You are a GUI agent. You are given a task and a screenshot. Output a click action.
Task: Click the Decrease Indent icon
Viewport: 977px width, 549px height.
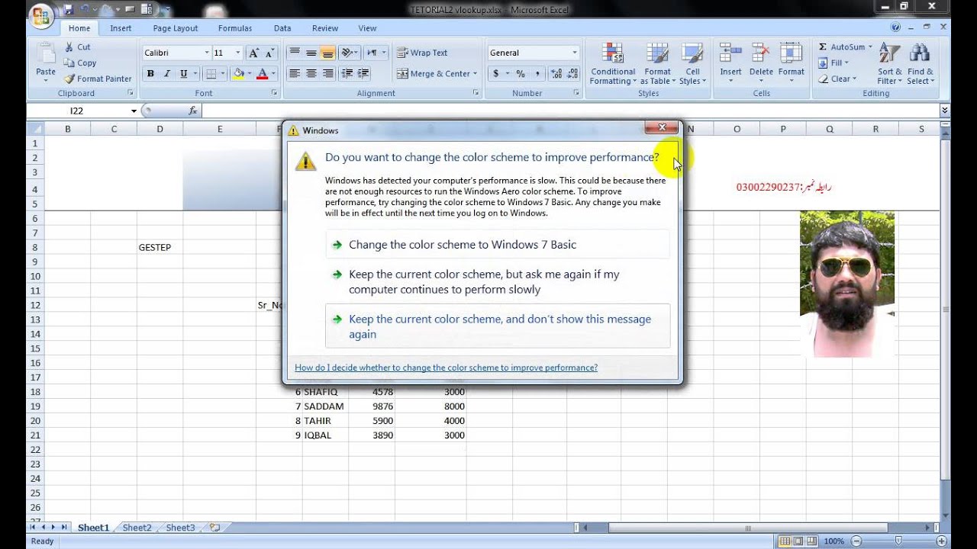(x=347, y=74)
